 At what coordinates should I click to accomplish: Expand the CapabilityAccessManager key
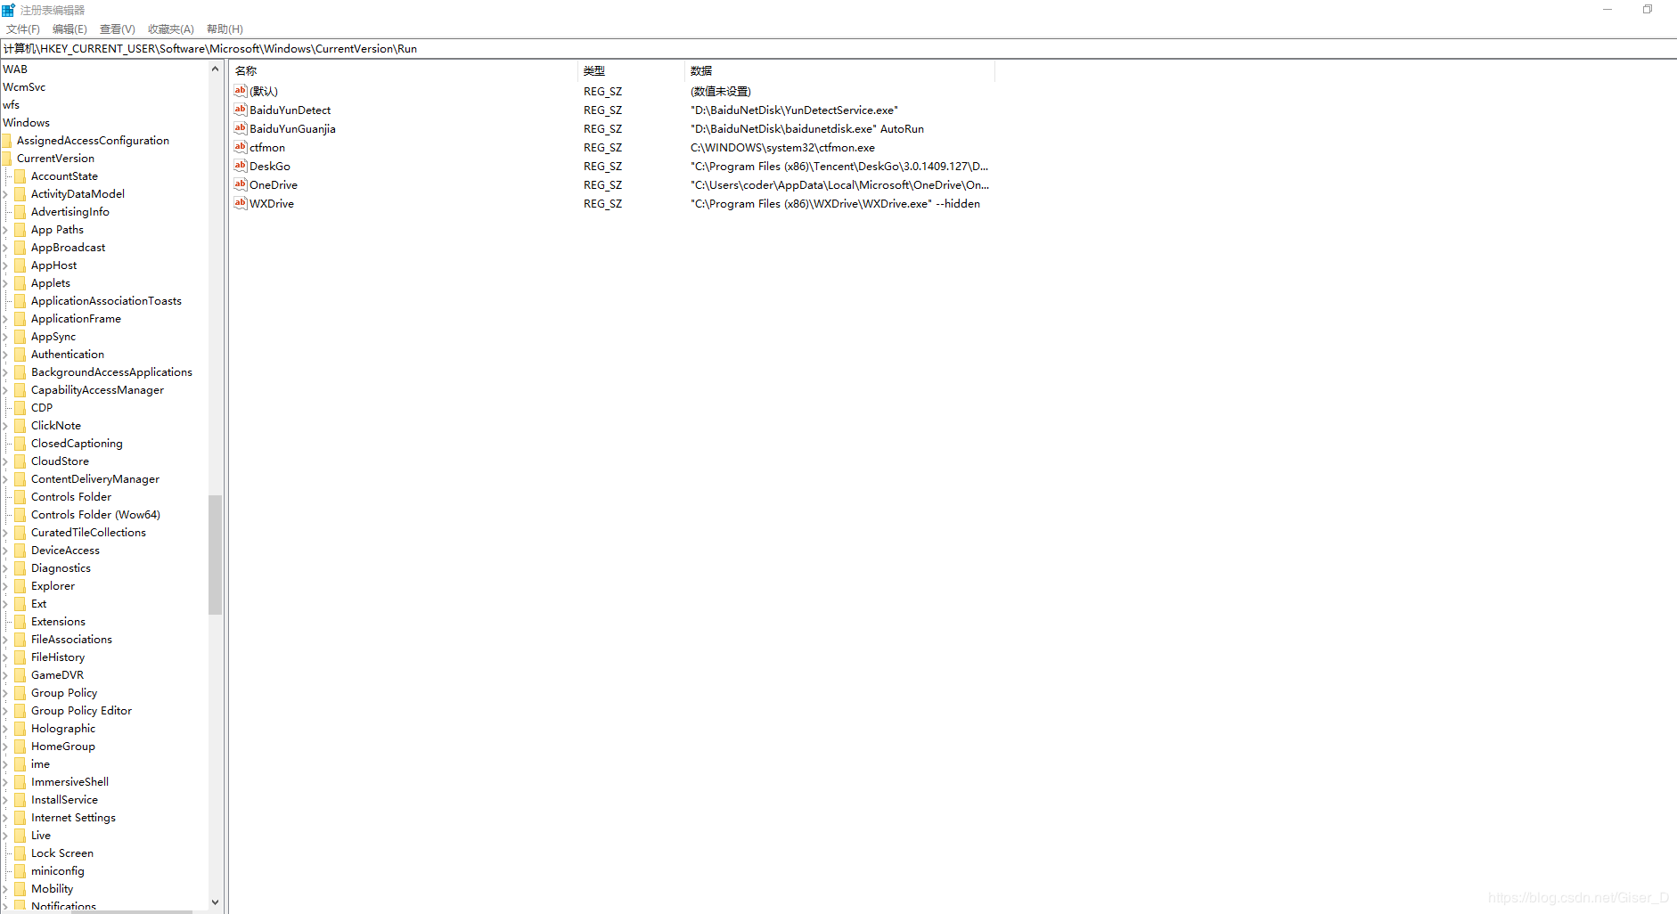[x=5, y=390]
